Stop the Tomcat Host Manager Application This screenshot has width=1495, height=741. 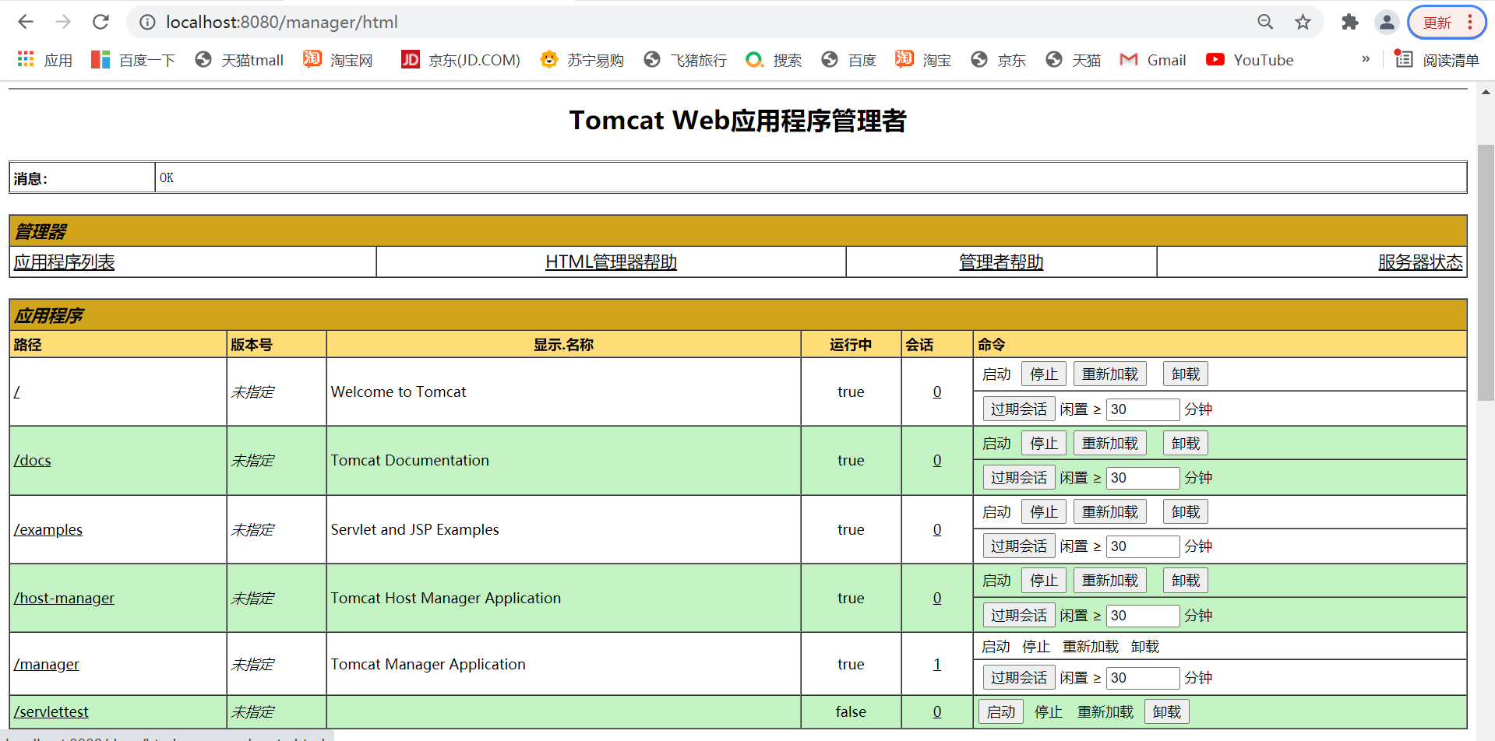[1044, 581]
